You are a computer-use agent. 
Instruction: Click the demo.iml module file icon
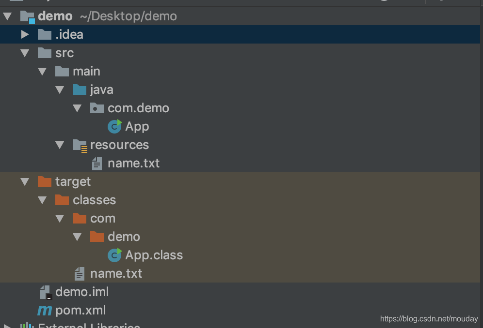[46, 292]
